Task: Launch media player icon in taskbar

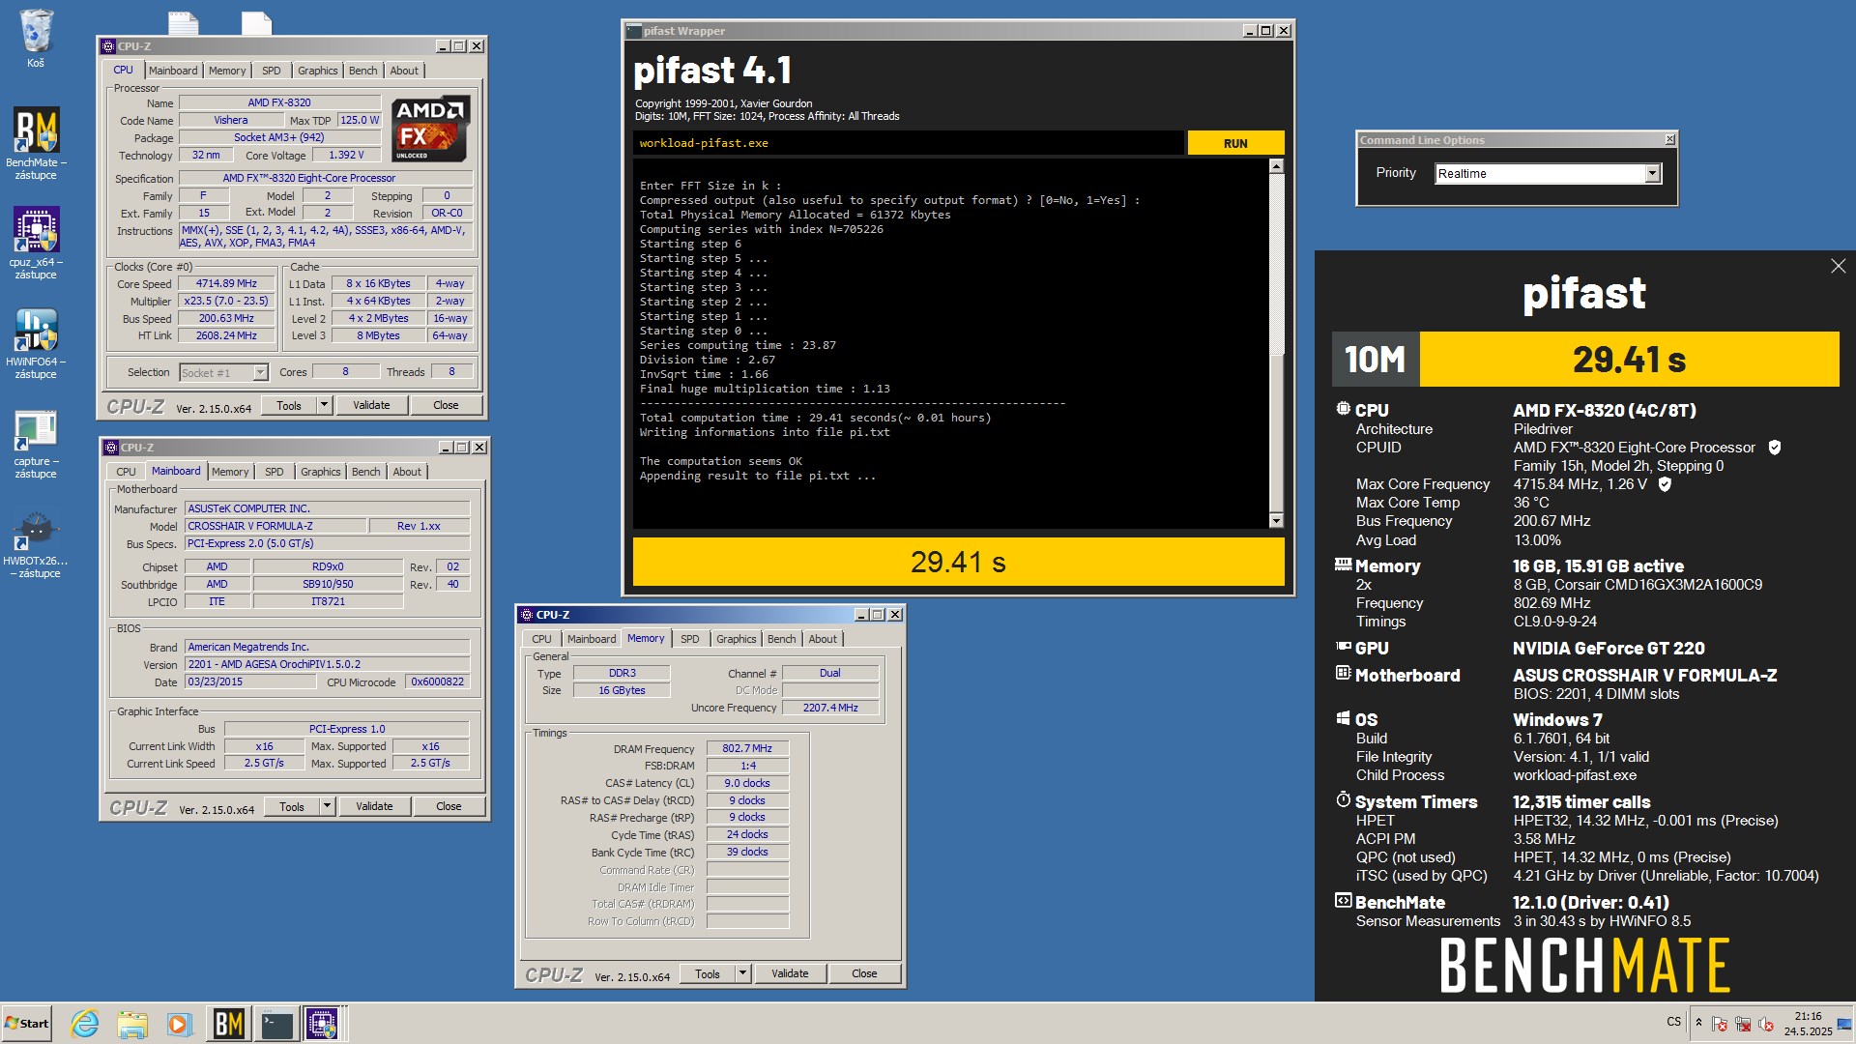Action: click(x=179, y=1024)
